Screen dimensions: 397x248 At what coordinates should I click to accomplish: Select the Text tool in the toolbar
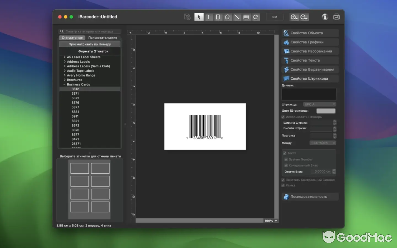point(208,17)
